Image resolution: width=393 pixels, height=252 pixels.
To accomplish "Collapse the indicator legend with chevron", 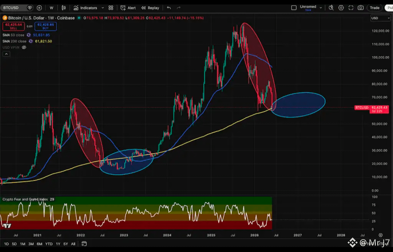I will (6, 54).
